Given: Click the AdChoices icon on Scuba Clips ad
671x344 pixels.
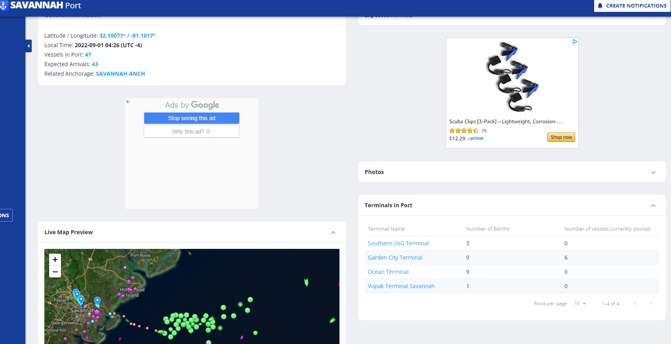Looking at the screenshot, I should 575,42.
